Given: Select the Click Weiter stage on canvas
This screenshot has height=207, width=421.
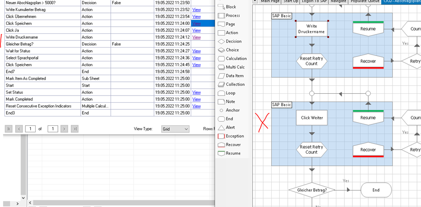Looking at the screenshot, I should tap(312, 118).
